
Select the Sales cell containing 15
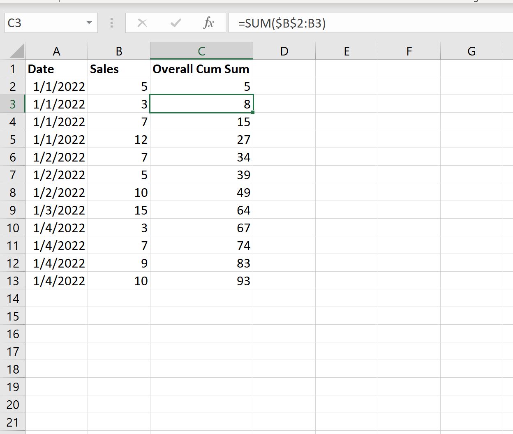pos(119,210)
